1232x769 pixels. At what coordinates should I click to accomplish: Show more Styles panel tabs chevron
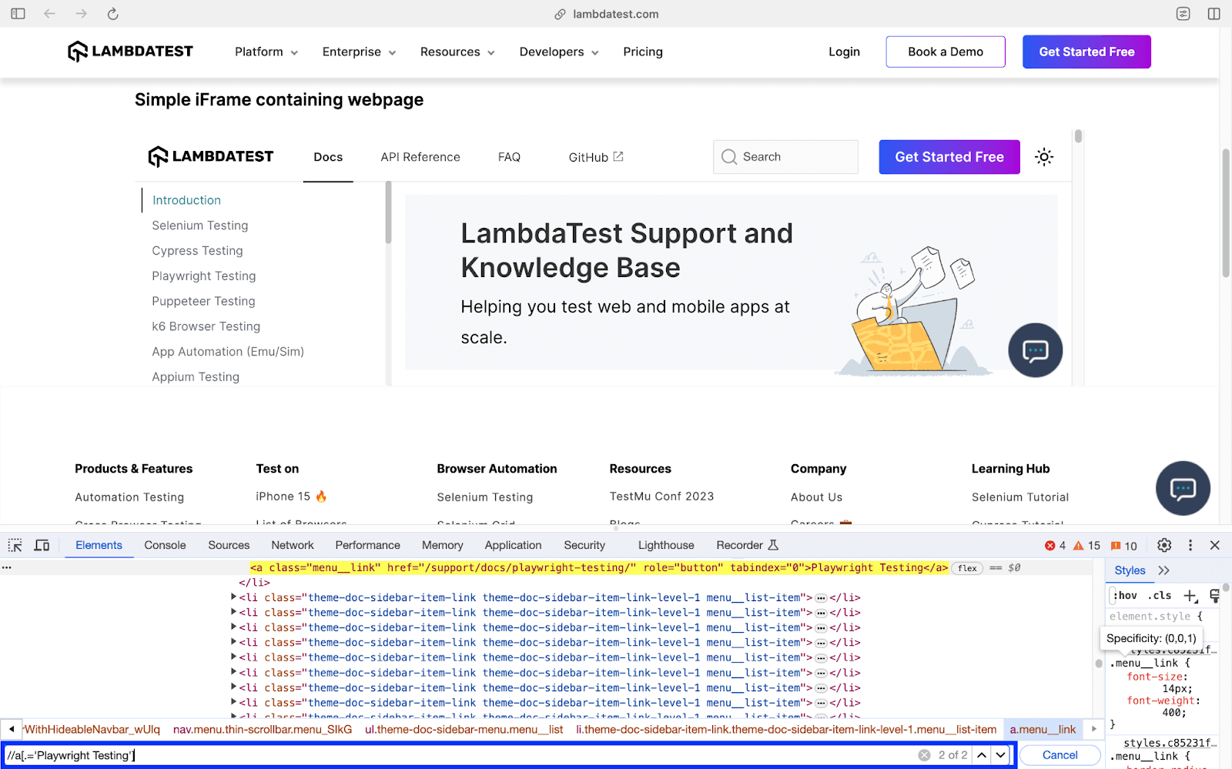[1163, 570]
